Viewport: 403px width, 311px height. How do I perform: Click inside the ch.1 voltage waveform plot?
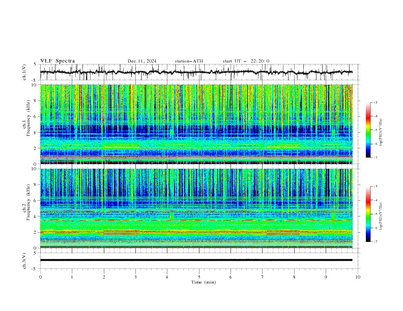tap(199, 72)
